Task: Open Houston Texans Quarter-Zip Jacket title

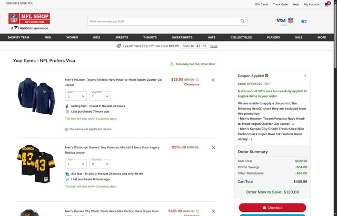Action: pos(114,82)
